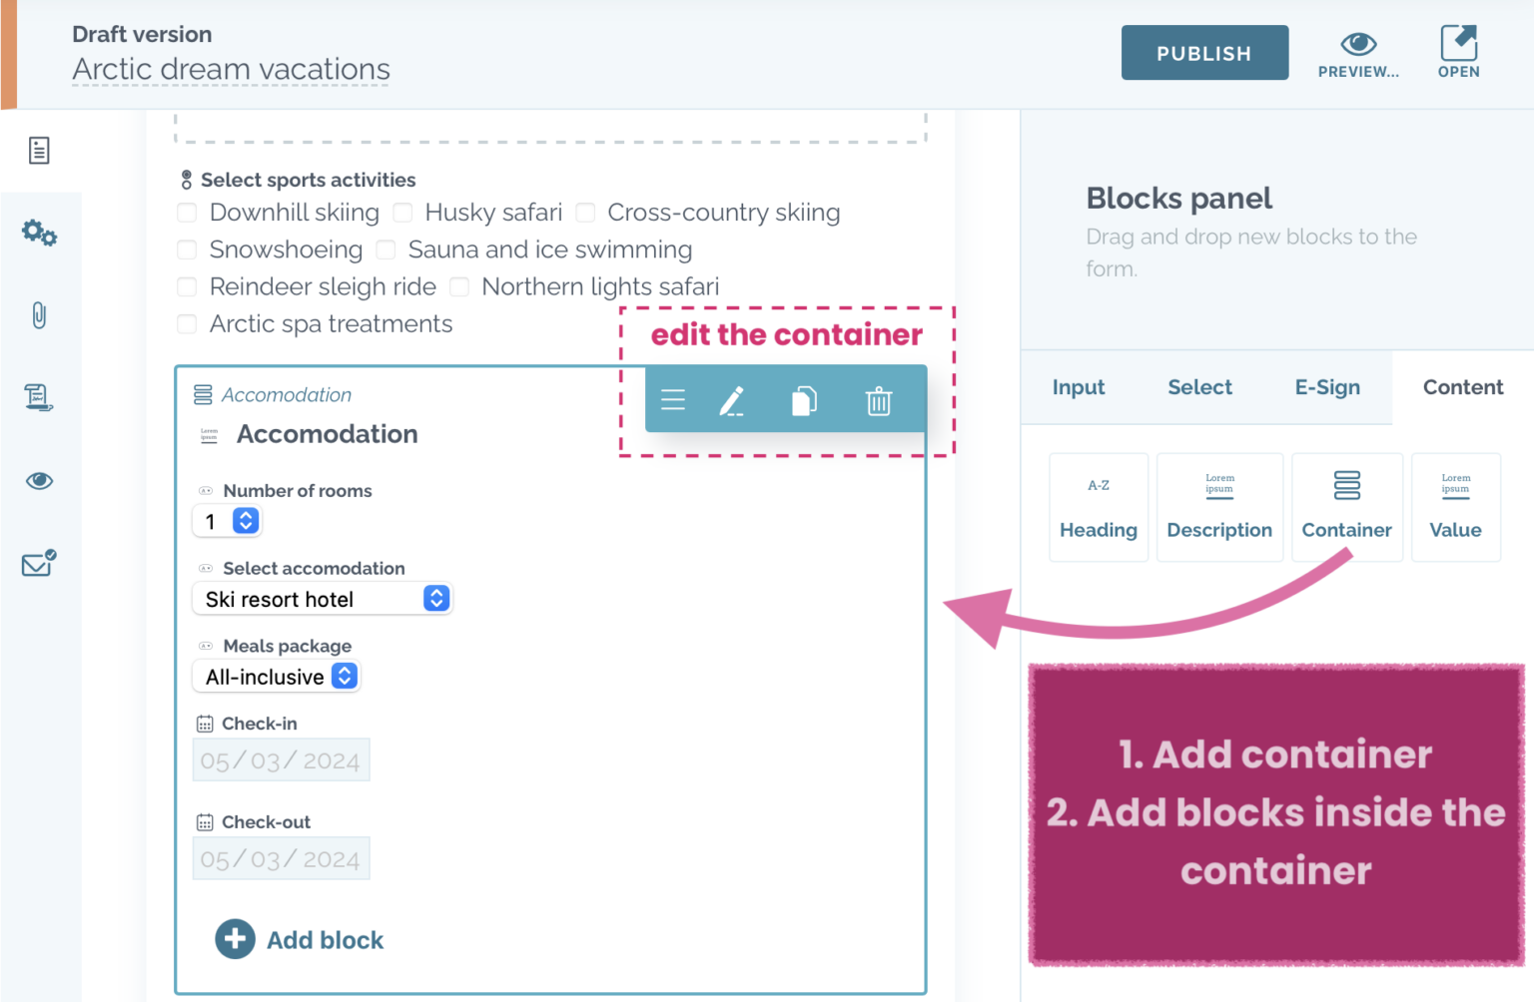Switch to the E-Sign tab
The width and height of the screenshot is (1534, 1002).
(1327, 387)
